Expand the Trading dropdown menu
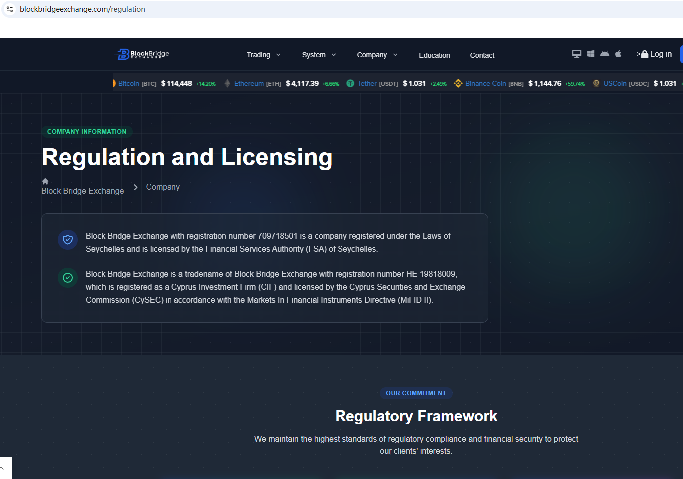Screen dimensions: 683x479 [x=263, y=55]
